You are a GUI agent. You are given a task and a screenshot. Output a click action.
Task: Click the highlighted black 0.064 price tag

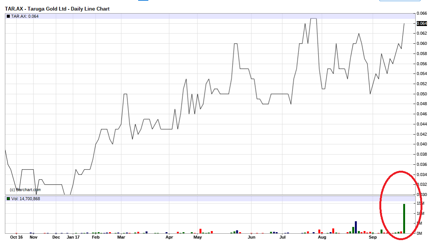422,24
